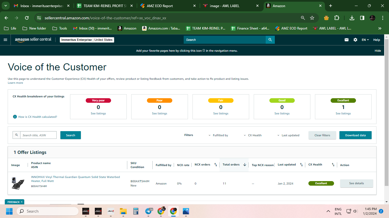Expand the Last updated filter dropdown

(288, 135)
